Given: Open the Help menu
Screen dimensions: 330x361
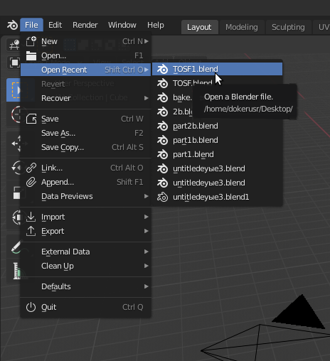Looking at the screenshot, I should (156, 25).
